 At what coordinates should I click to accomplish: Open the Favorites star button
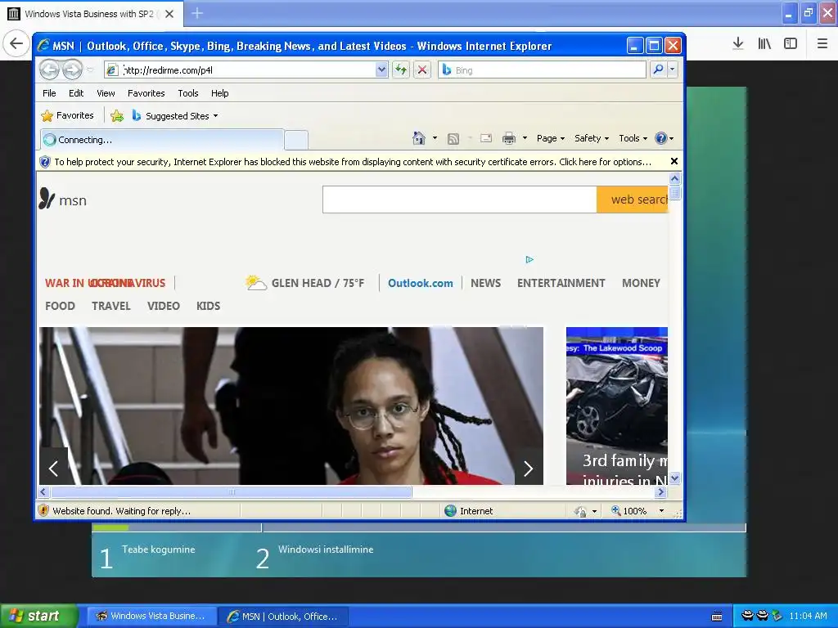click(x=67, y=115)
